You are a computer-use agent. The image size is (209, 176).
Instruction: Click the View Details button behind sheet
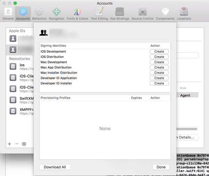[187, 137]
